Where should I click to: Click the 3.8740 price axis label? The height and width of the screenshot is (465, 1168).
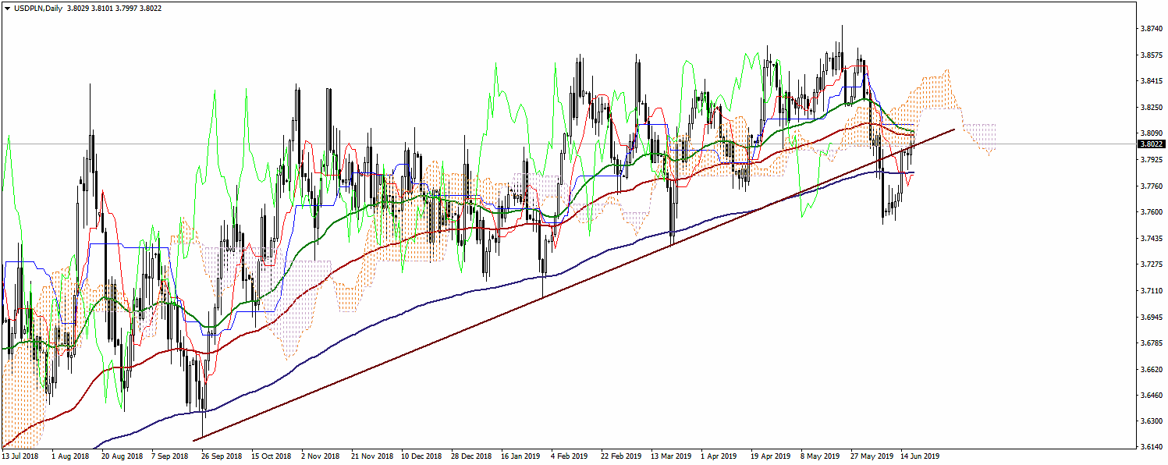click(1150, 29)
